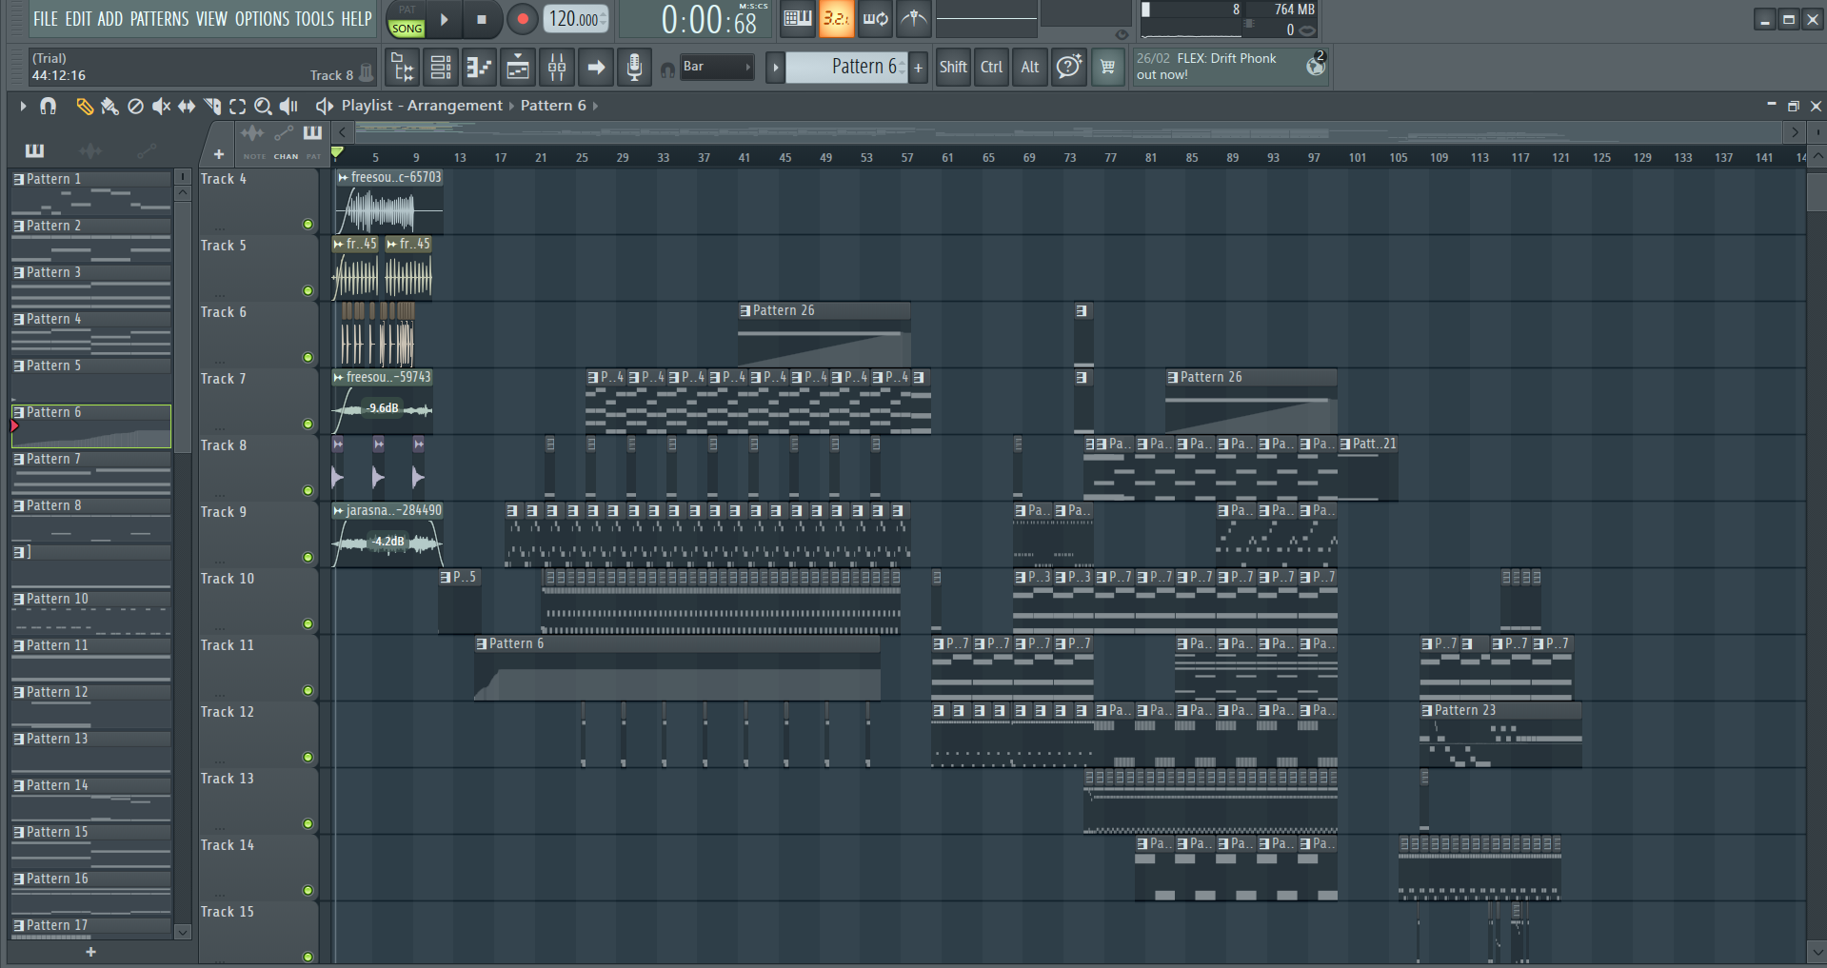The height and width of the screenshot is (968, 1827).
Task: Toggle the highlighted countdown before recording icon
Action: pyautogui.click(x=837, y=18)
